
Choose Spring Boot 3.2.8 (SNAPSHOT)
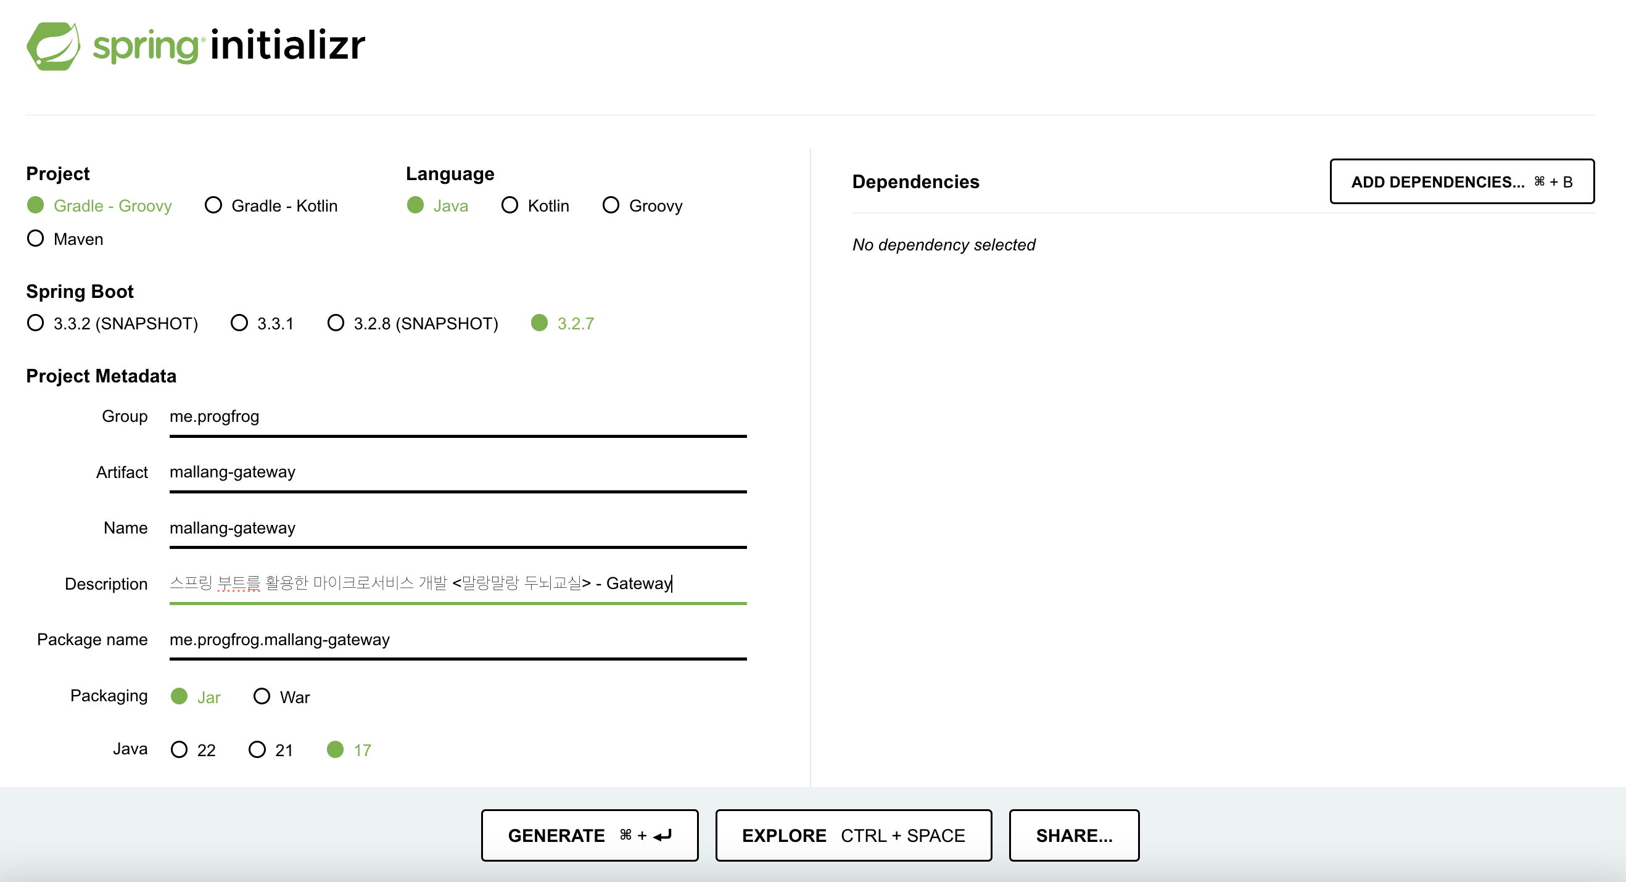pos(336,323)
